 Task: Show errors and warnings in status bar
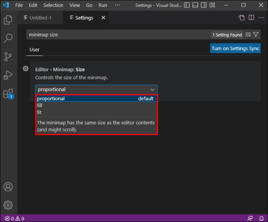click(x=14, y=219)
